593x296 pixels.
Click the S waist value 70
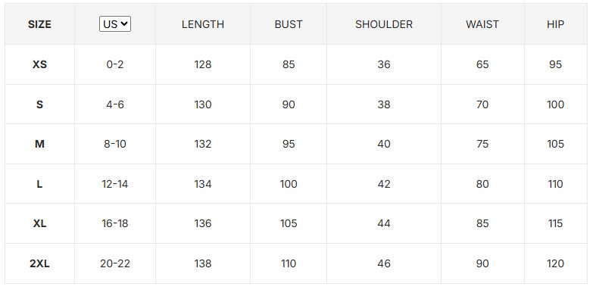click(482, 104)
